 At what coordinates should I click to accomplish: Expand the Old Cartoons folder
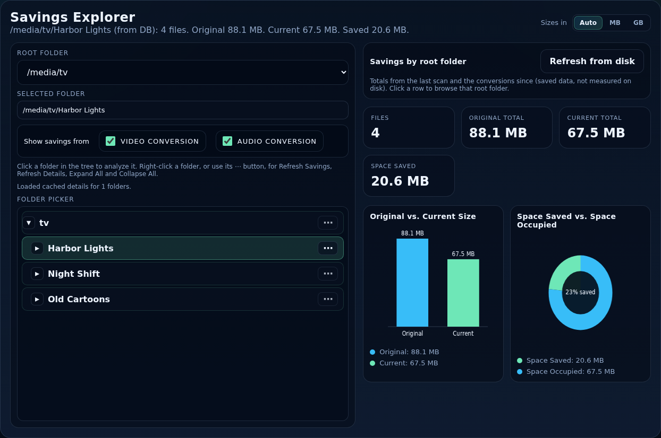37,299
